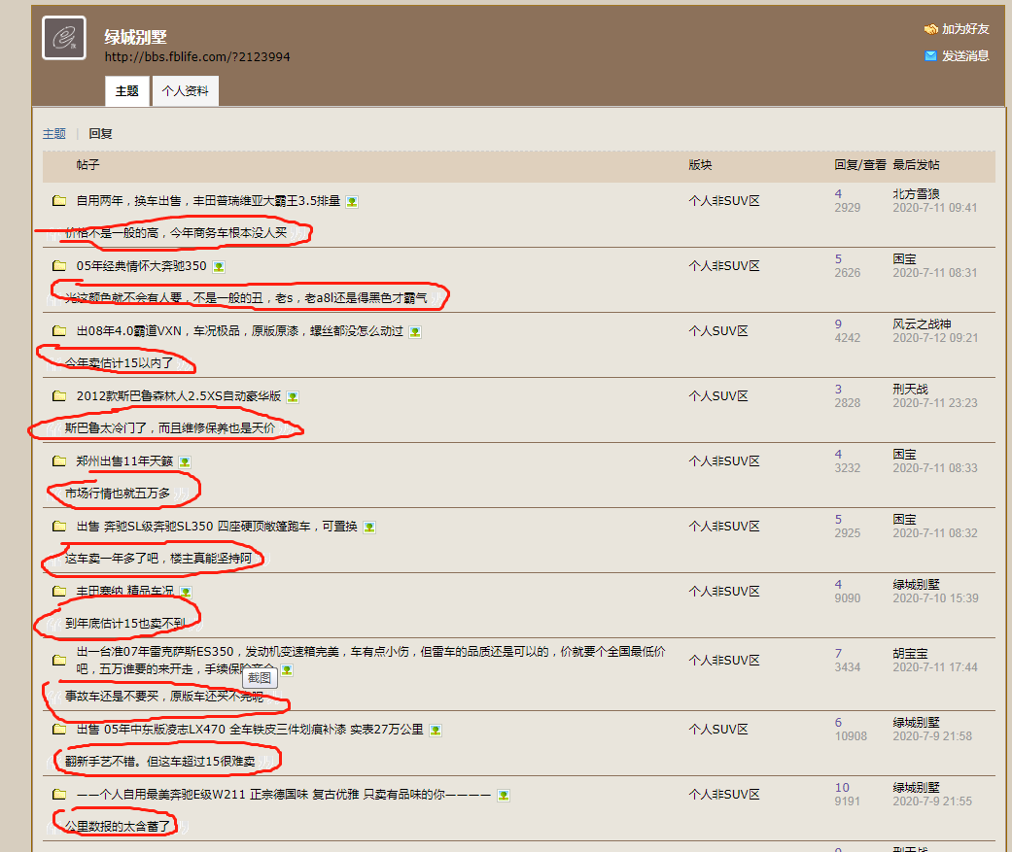Open post 出售 奔驰SL级奔驰SL350
The height and width of the screenshot is (852, 1012).
217,527
